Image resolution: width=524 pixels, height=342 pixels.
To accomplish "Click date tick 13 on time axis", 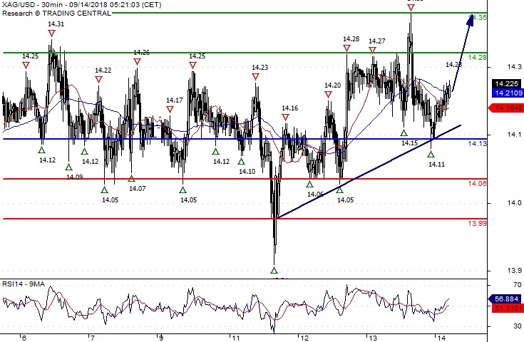I will coord(374,338).
